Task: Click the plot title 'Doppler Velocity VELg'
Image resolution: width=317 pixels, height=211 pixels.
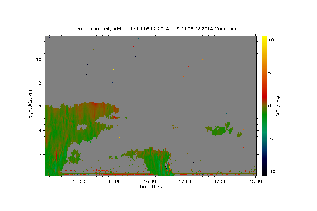Action: pos(101,29)
